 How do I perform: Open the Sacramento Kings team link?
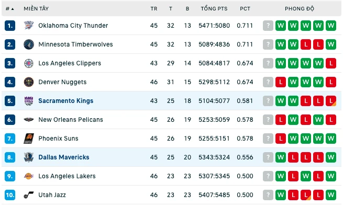[x=66, y=101]
